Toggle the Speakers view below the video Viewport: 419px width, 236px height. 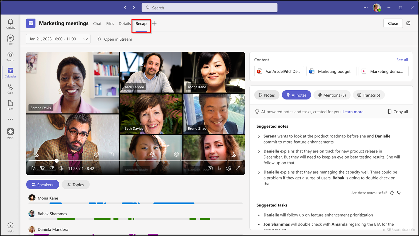pos(43,184)
